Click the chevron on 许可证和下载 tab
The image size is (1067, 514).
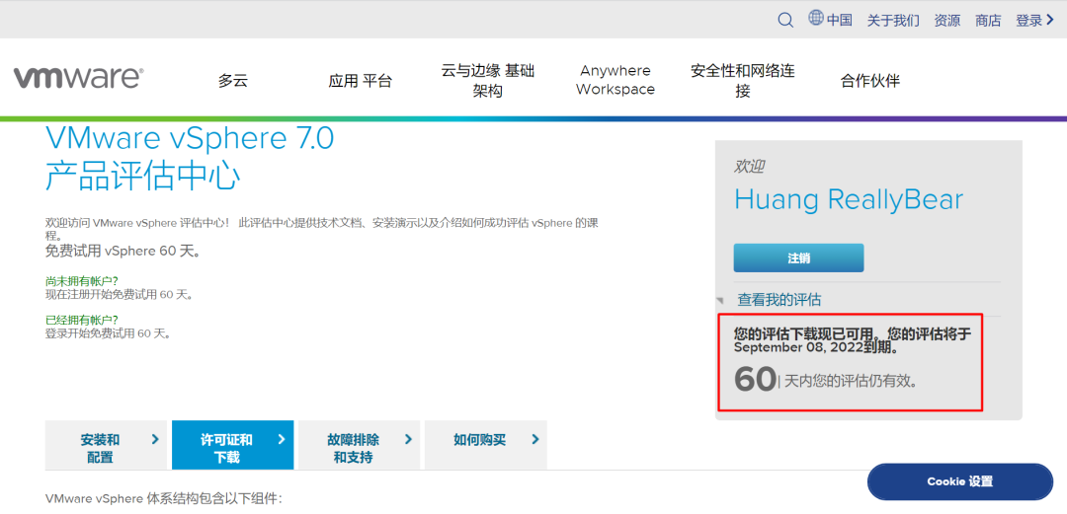pyautogui.click(x=282, y=439)
